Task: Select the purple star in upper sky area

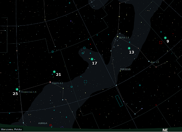Action: pos(71,21)
